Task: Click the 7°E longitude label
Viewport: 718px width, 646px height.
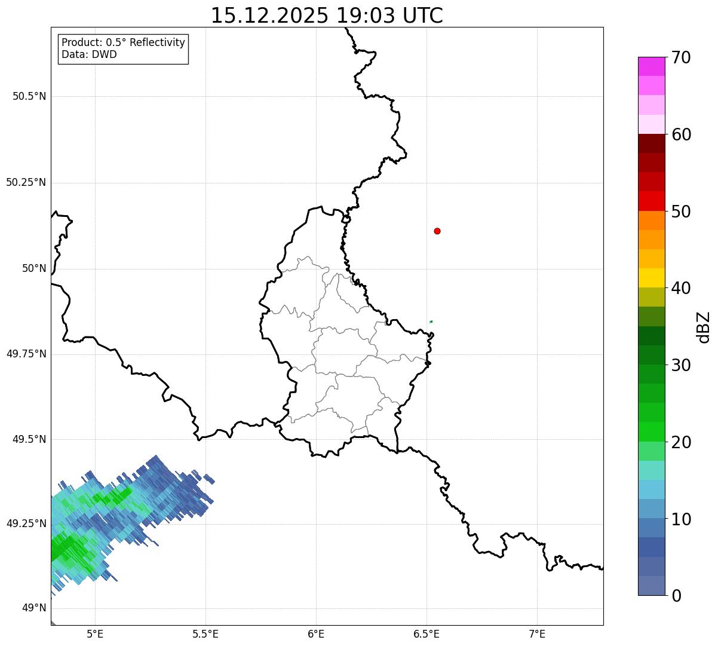Action: [x=537, y=634]
